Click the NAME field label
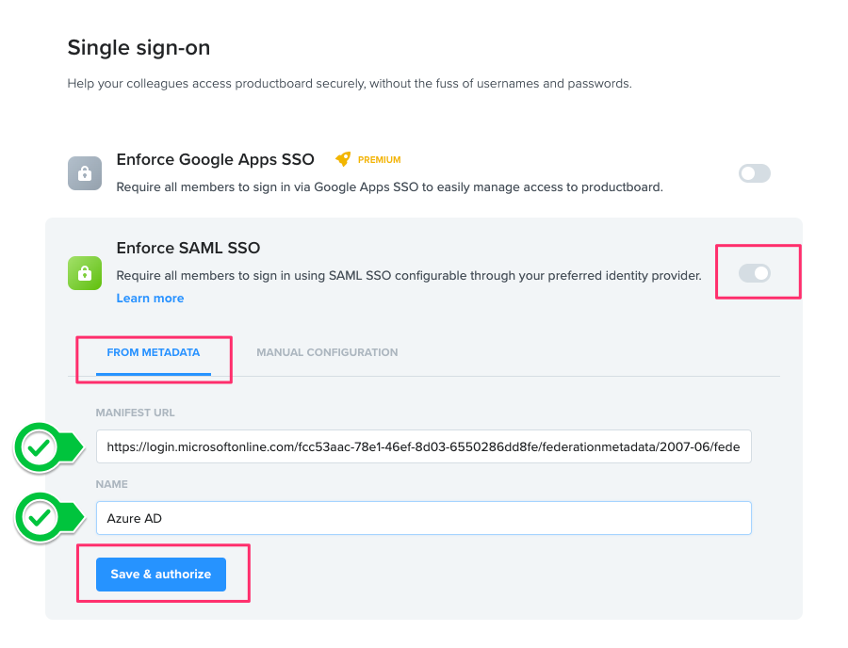848x648 pixels. coord(111,484)
